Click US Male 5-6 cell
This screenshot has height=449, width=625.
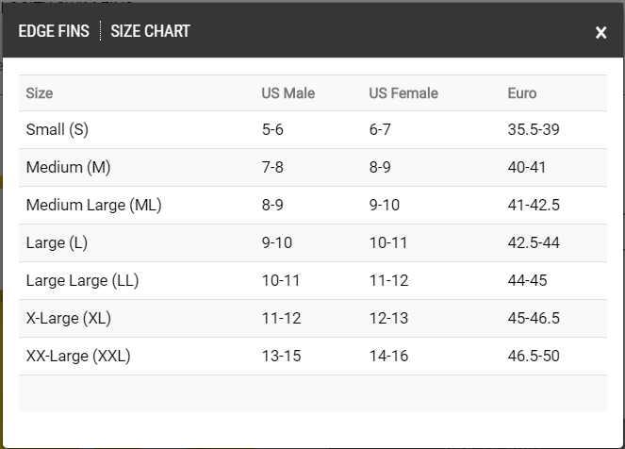[272, 129]
